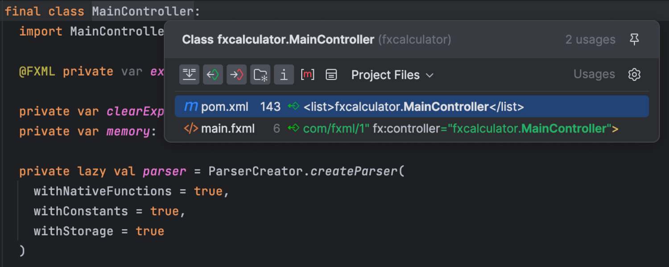Open usages settings gear icon
The image size is (669, 267).
click(634, 74)
